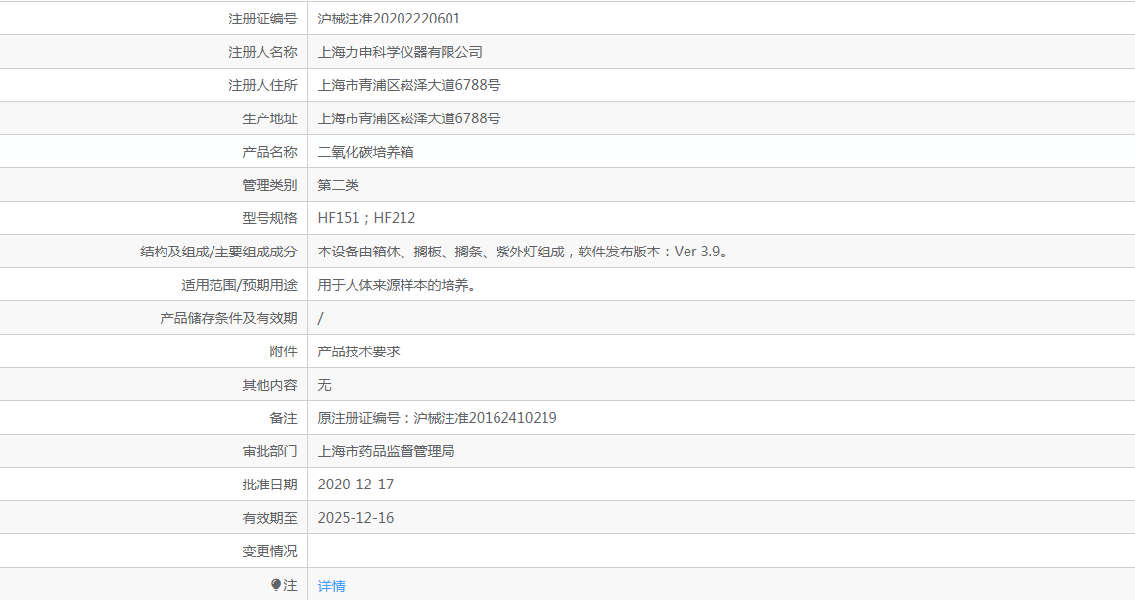This screenshot has width=1135, height=600.
Task: Click approving department 上海市药品监督管理局
Action: 387,451
